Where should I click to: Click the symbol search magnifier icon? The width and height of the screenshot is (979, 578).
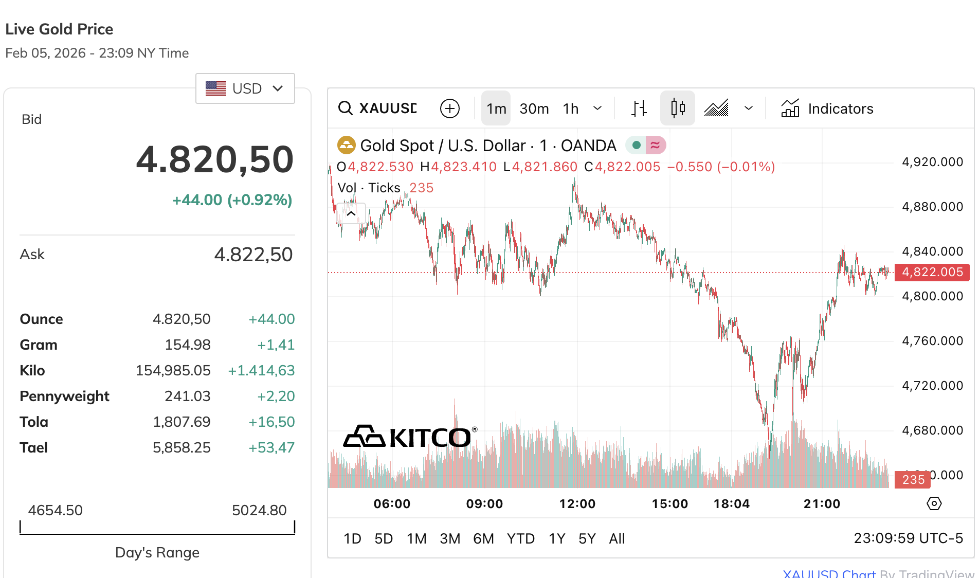click(x=345, y=109)
